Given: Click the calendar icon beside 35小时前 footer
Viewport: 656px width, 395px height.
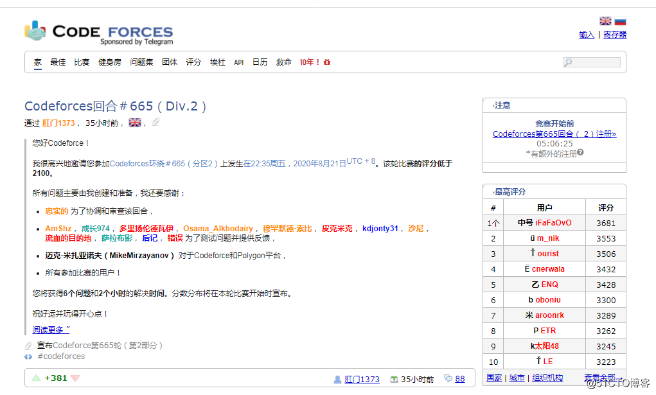Looking at the screenshot, I should point(394,379).
